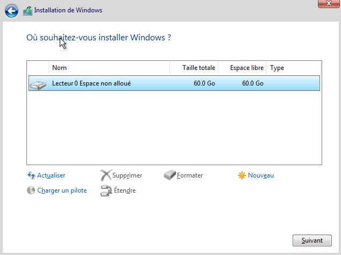Sort by the Nom column header
This screenshot has width=341, height=255.
pyautogui.click(x=109, y=68)
